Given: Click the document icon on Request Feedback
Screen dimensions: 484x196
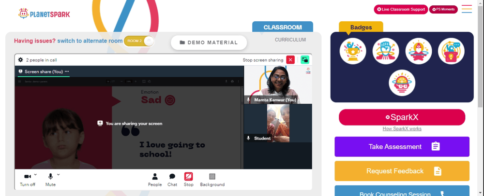Looking at the screenshot, I should [438, 171].
